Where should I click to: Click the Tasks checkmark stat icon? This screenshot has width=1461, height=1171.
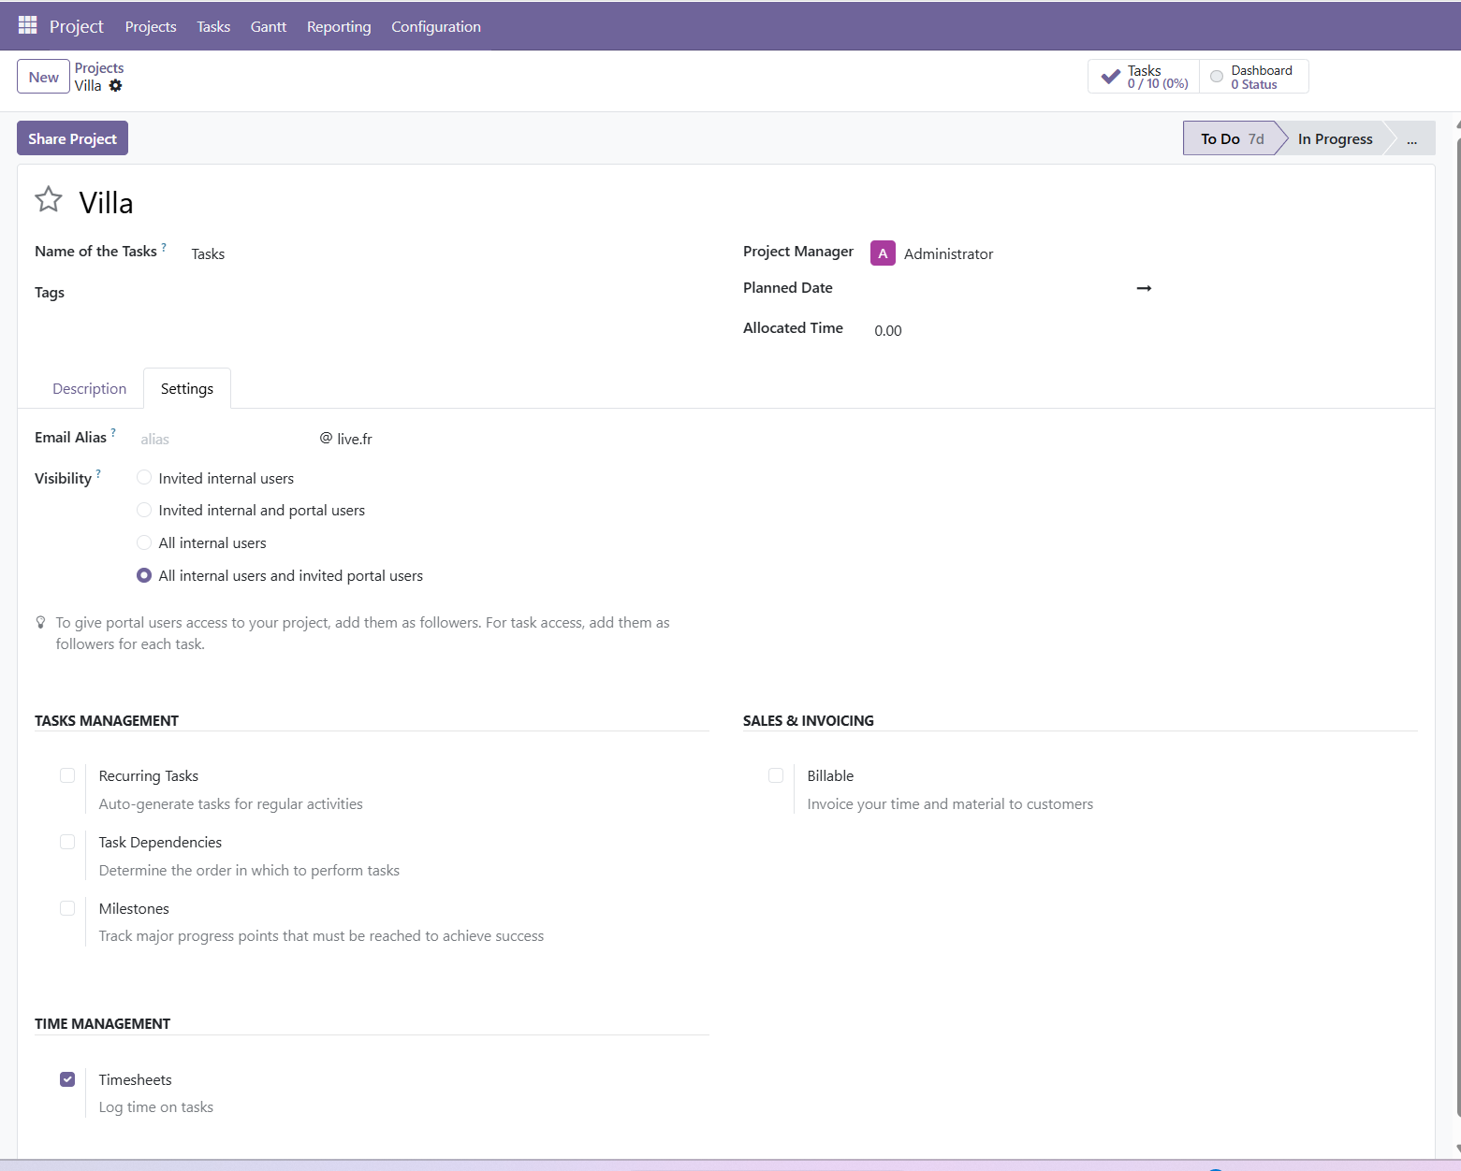[1110, 77]
